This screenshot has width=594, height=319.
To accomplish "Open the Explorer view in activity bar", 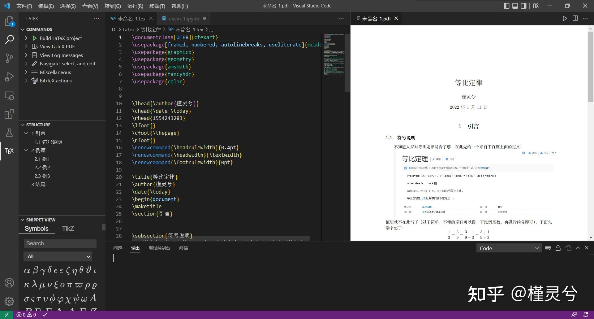I will click(9, 21).
